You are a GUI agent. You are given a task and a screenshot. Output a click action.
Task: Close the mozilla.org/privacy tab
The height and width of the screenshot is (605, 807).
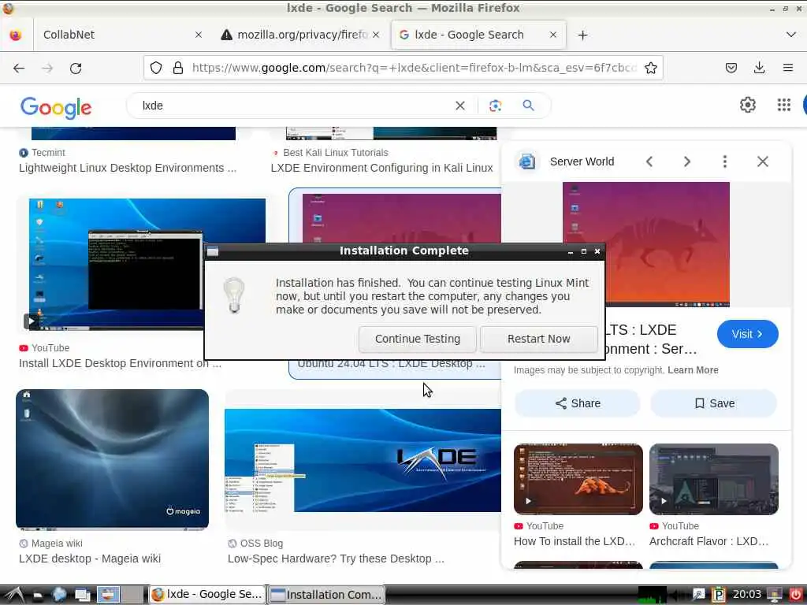point(376,35)
